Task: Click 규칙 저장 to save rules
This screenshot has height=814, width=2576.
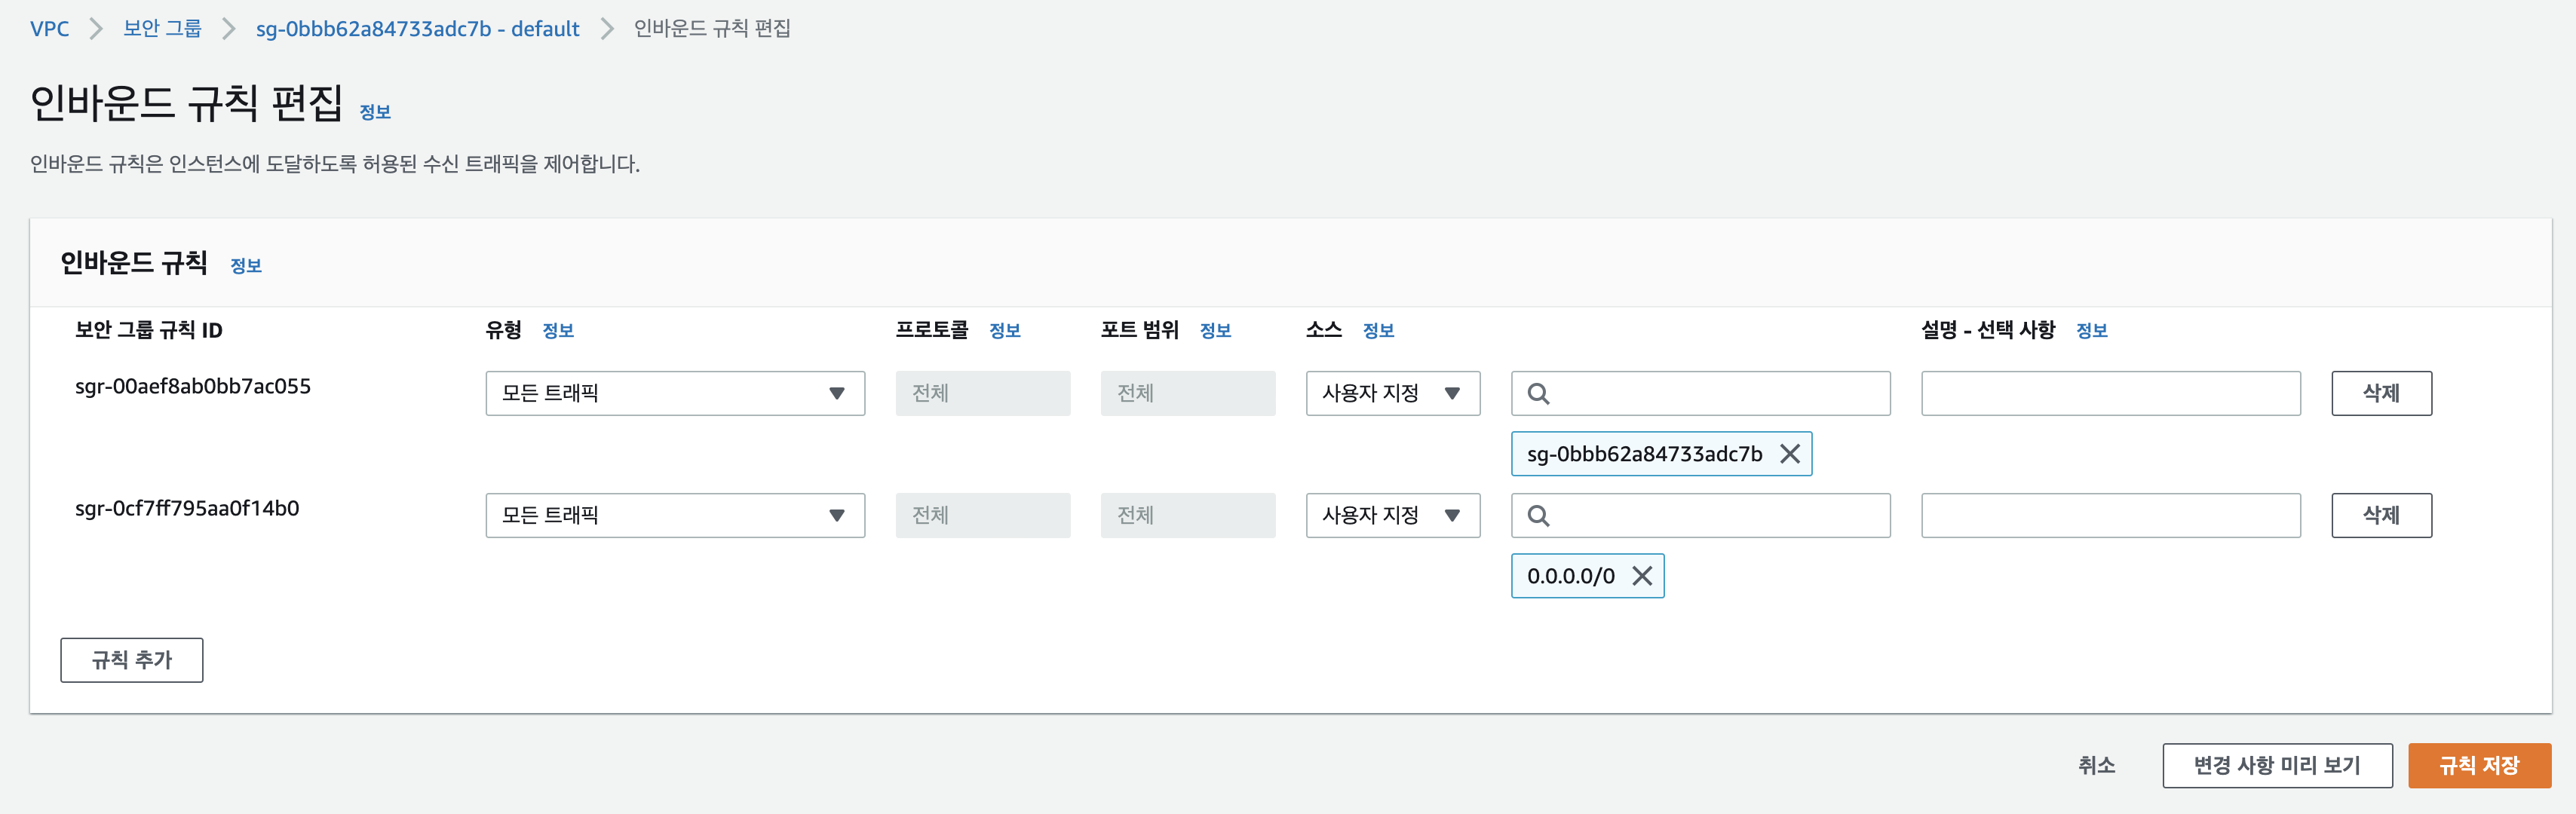Action: 2478,766
